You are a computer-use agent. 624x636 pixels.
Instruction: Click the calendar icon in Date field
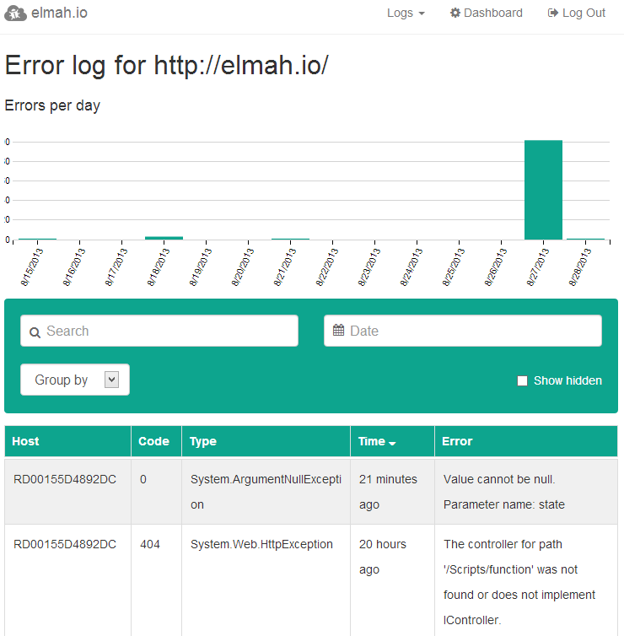[338, 330]
